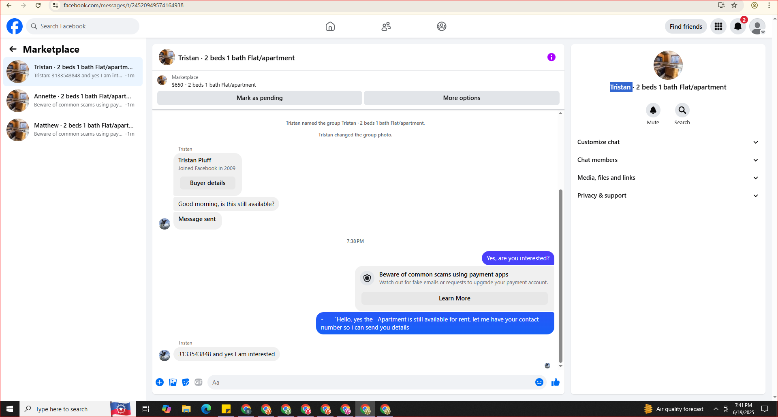Image resolution: width=778 pixels, height=417 pixels.
Task: Focus the Search Facebook field
Action: pos(83,26)
